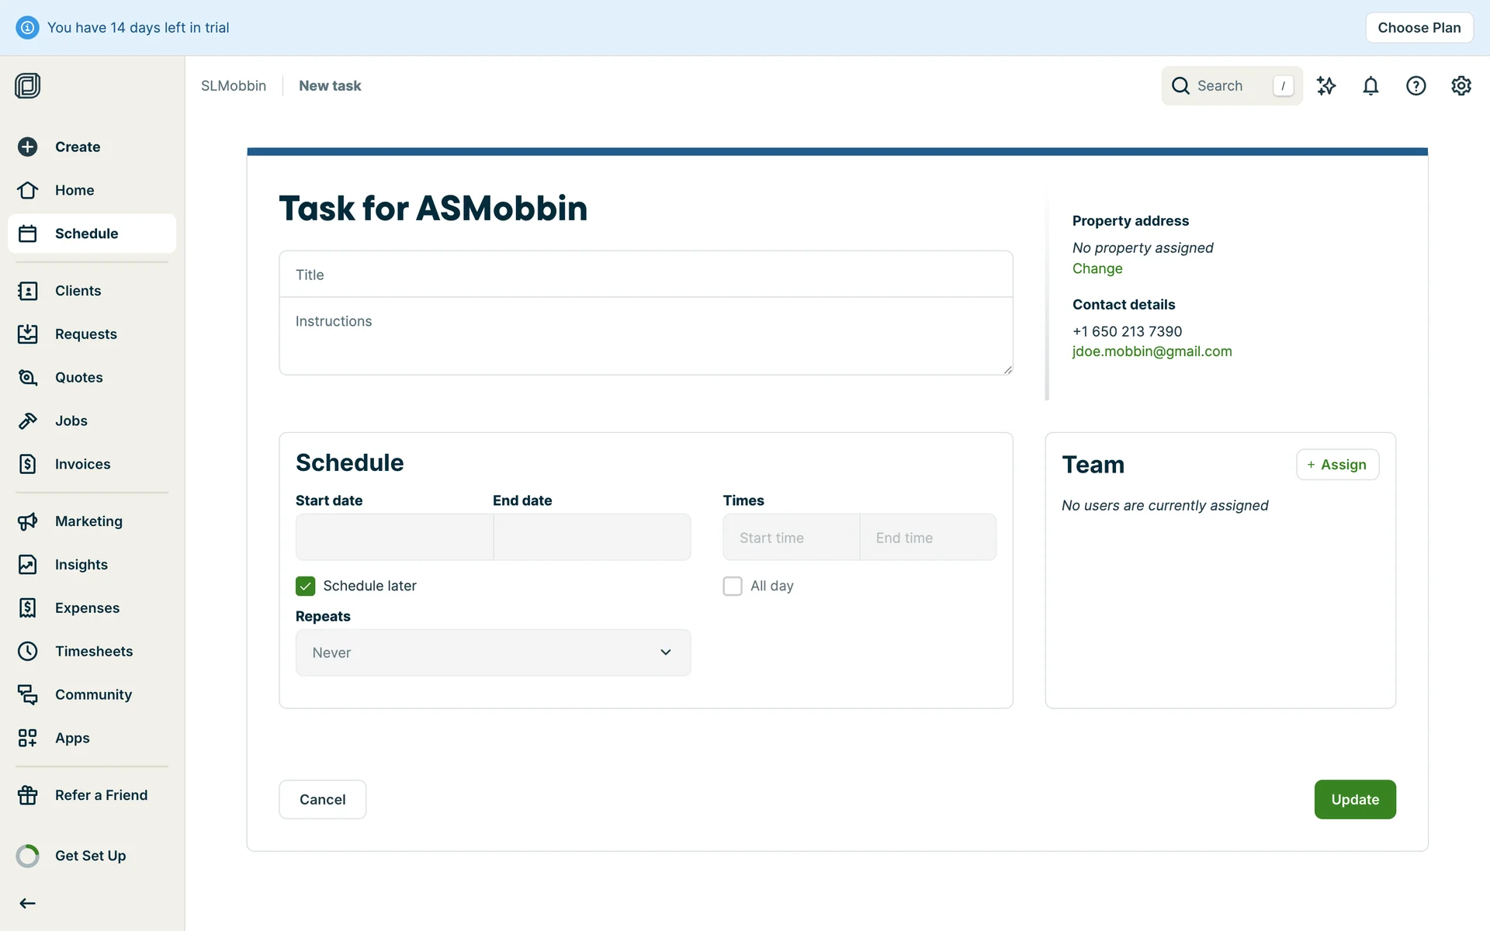This screenshot has width=1490, height=931.
Task: Open the settings gear icon
Action: [x=1461, y=86]
